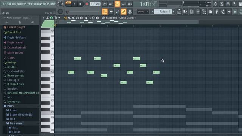
Task: Toggle typing keyboard to piano button
Action: click(x=105, y=12)
